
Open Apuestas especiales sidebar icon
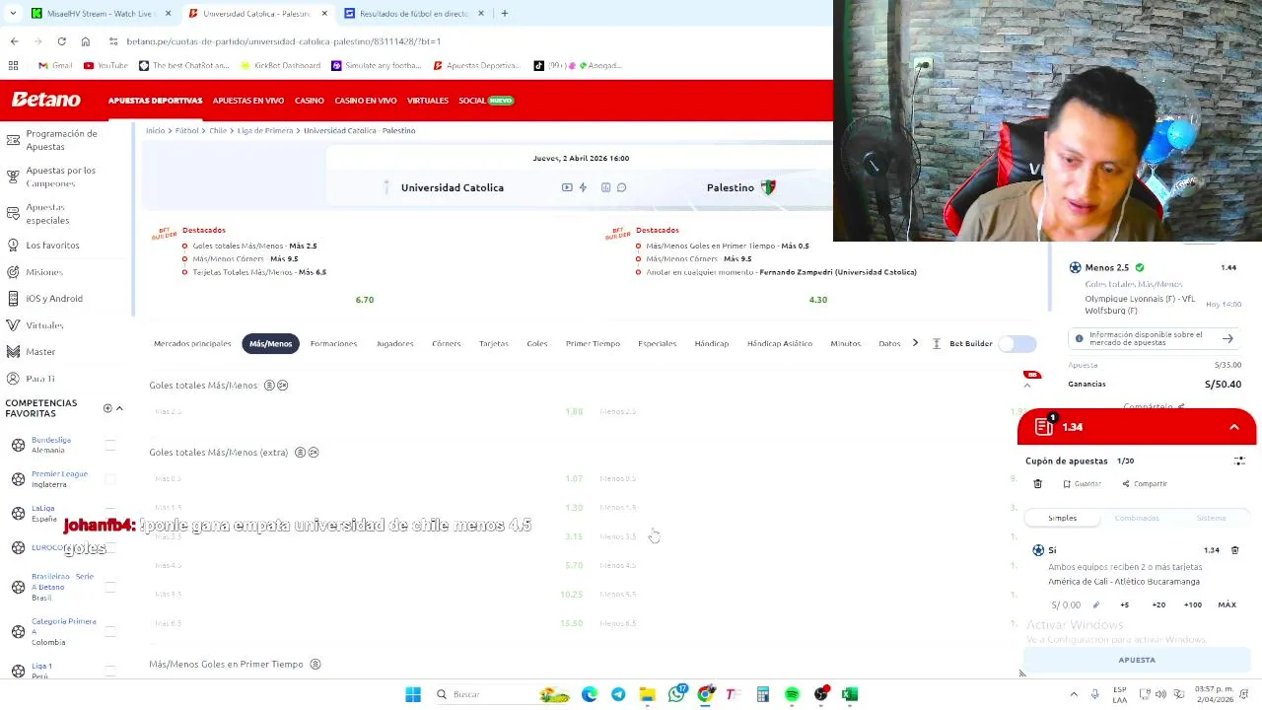coord(13,213)
